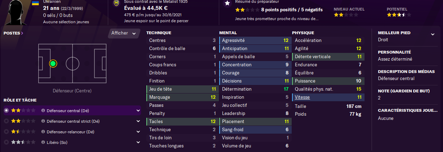Select the Défenseur central strict radio button
The image size is (443, 152).
click(x=6, y=121)
